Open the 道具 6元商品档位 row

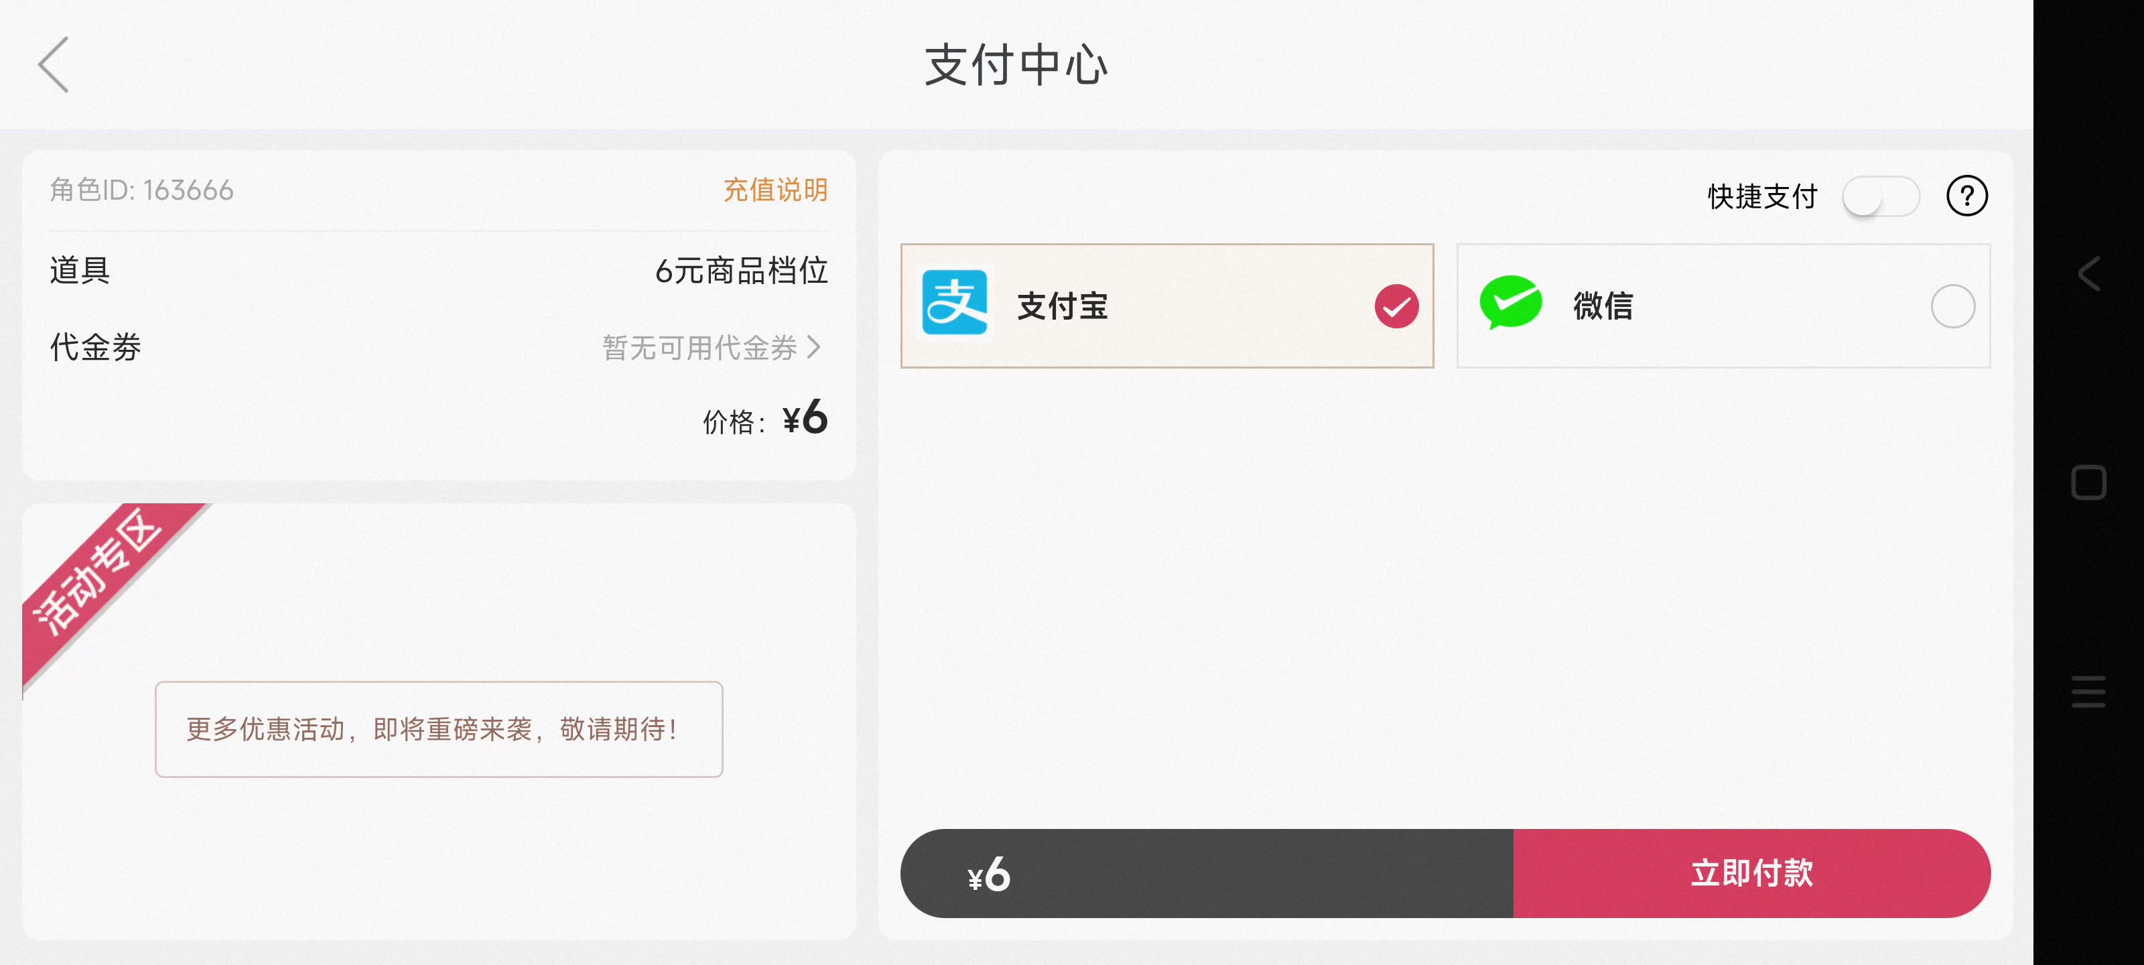point(439,271)
